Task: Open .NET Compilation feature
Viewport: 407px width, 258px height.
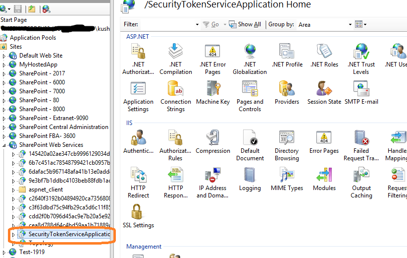Action: [x=176, y=59]
